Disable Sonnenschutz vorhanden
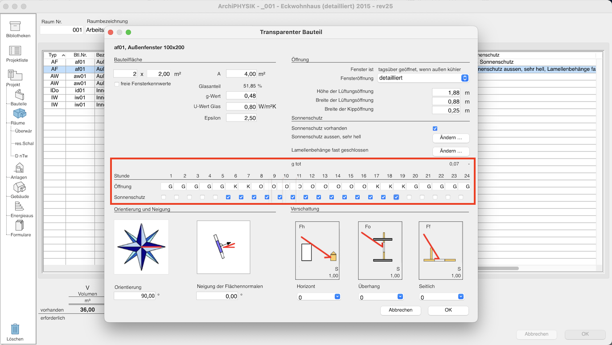The image size is (612, 345). click(435, 128)
